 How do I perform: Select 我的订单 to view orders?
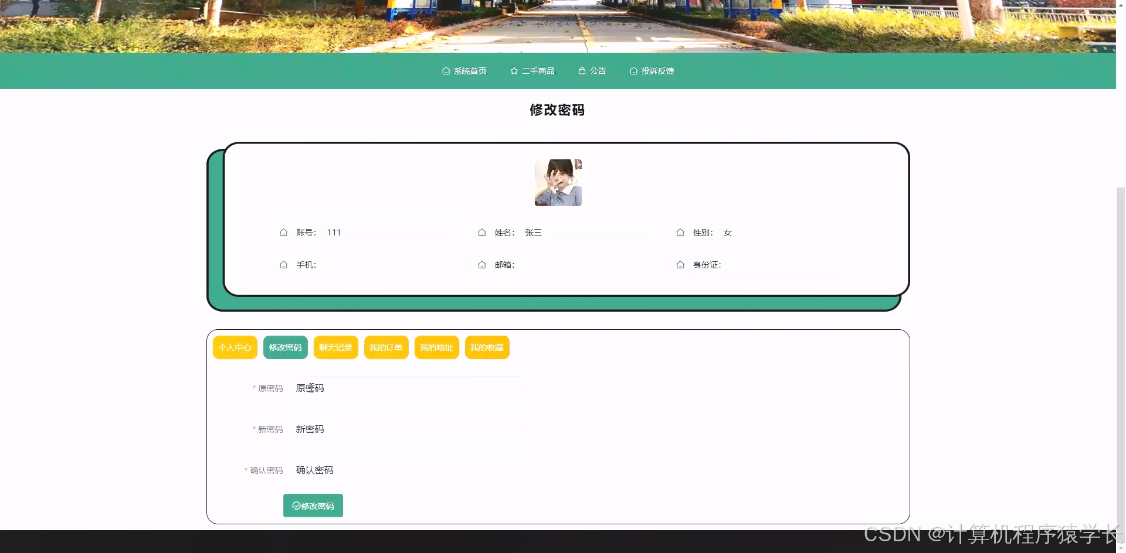coord(386,347)
